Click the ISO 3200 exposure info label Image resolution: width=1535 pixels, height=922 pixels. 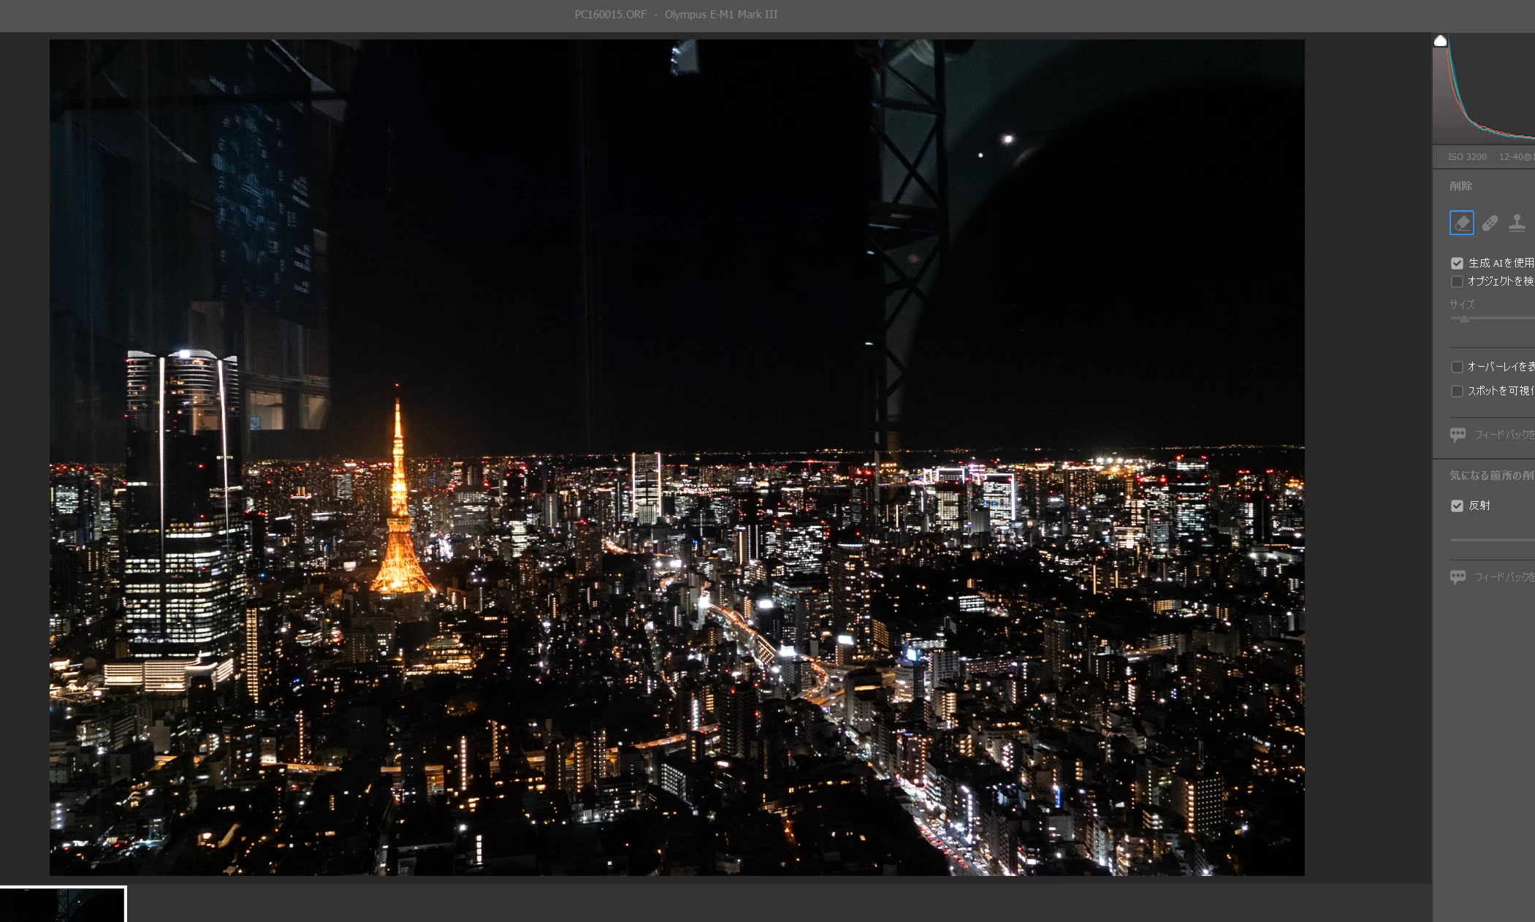pyautogui.click(x=1467, y=157)
